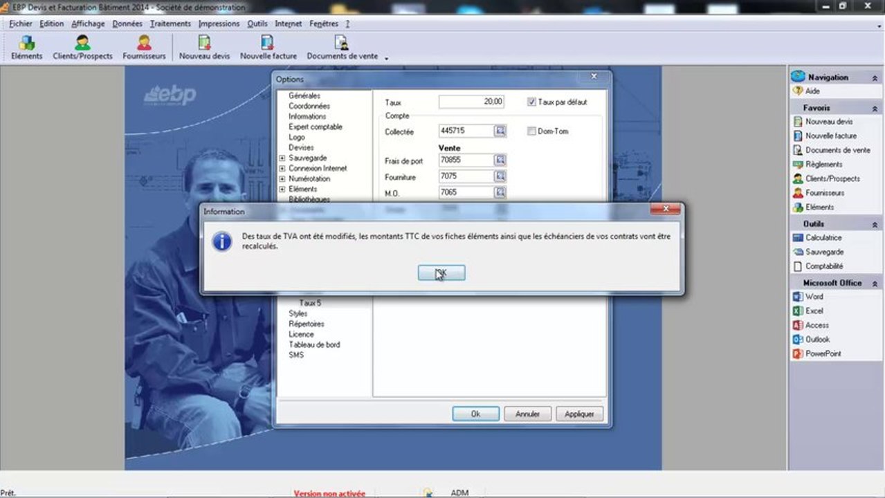This screenshot has height=498, width=885.
Task: Click Appliquer in the Options dialog
Action: click(x=579, y=414)
